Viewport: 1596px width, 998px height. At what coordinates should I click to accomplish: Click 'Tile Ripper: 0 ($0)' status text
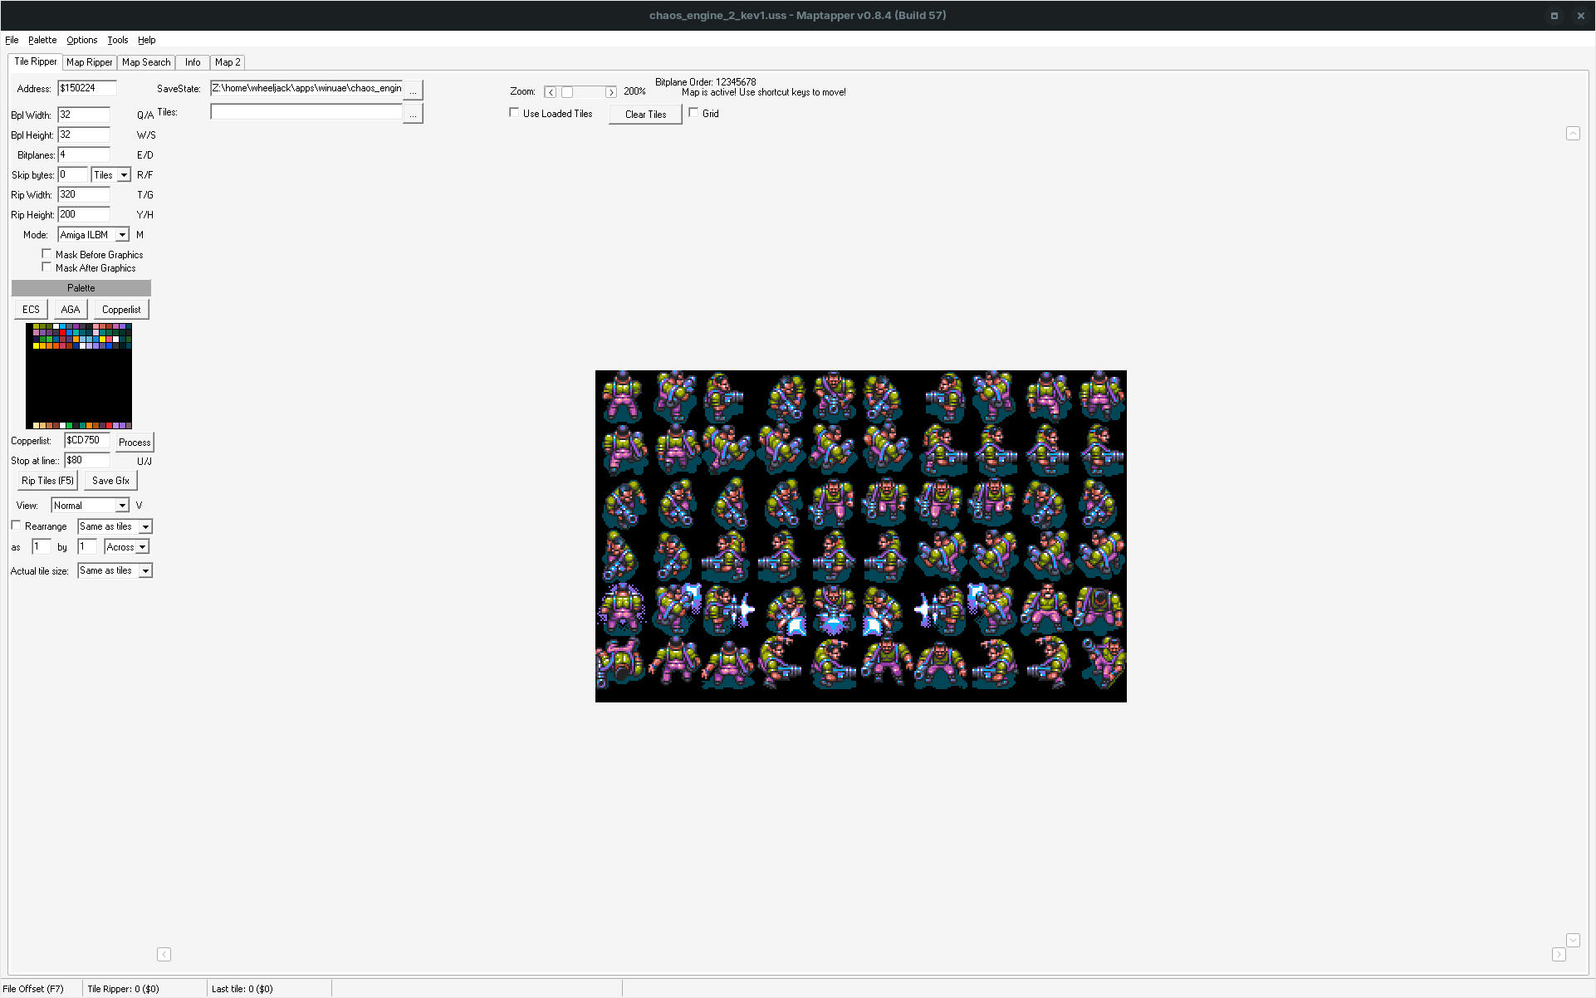pos(123,989)
